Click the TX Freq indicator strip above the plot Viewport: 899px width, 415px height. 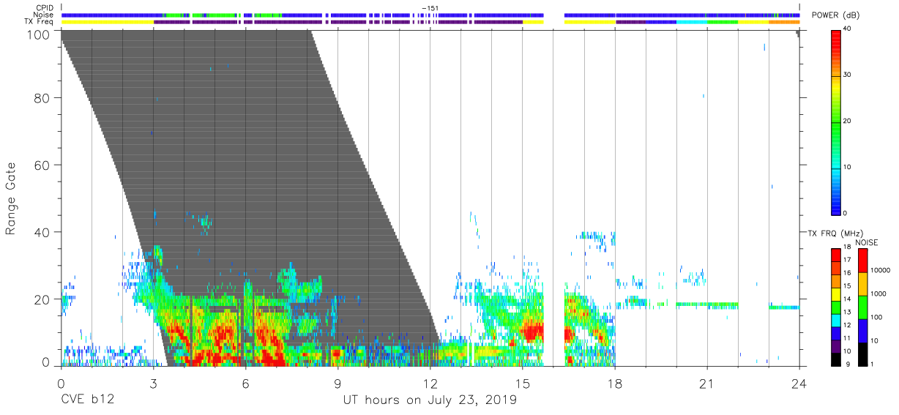[x=430, y=22]
